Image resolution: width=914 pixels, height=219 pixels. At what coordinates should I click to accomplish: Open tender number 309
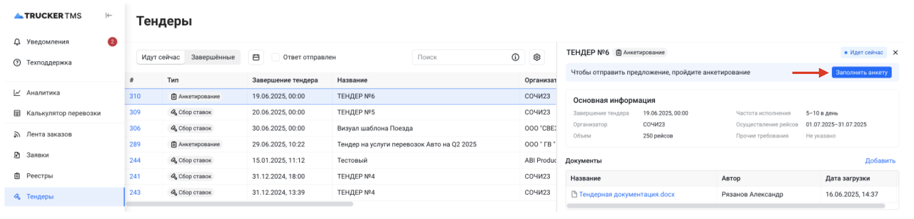(135, 112)
